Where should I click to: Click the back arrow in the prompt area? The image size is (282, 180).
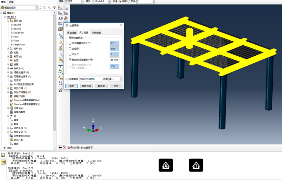[x=60, y=147]
